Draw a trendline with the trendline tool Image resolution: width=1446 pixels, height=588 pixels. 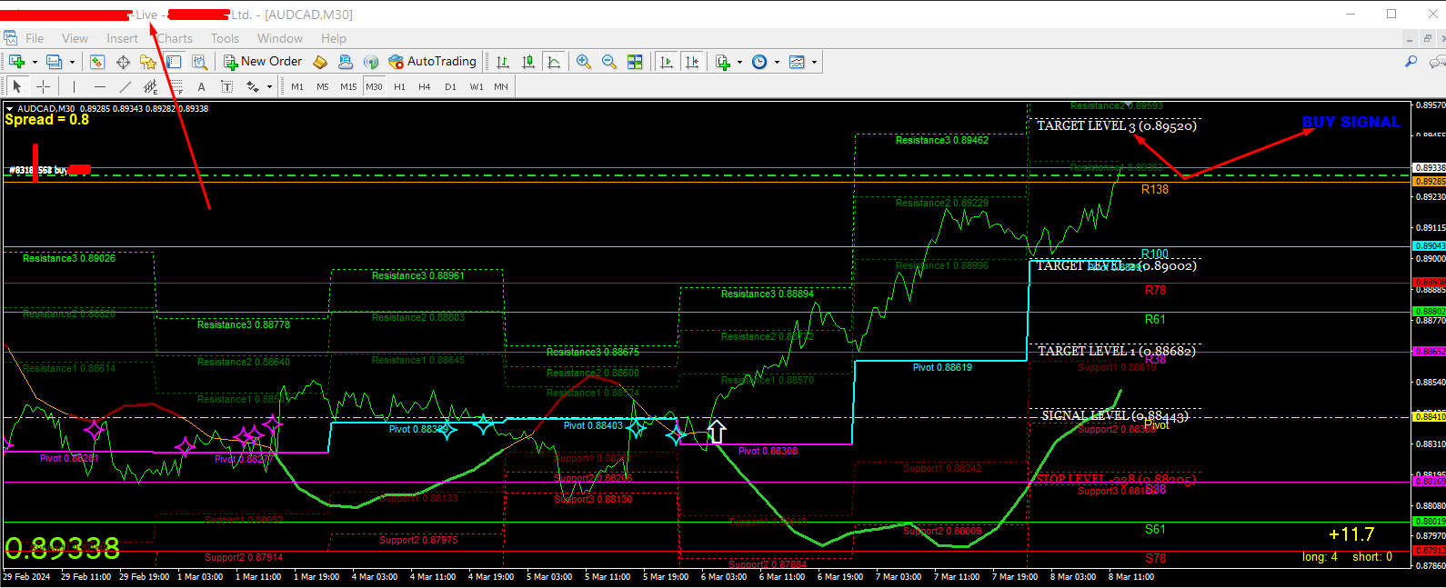pyautogui.click(x=126, y=86)
